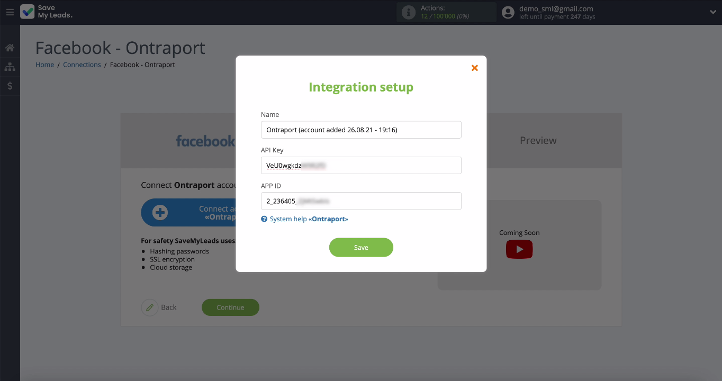The height and width of the screenshot is (381, 722).
Task: Play the Coming Soon YouTube video
Action: tap(519, 249)
